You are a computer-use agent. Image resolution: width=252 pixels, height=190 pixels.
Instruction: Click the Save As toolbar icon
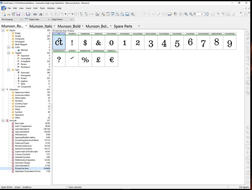coord(28,14)
